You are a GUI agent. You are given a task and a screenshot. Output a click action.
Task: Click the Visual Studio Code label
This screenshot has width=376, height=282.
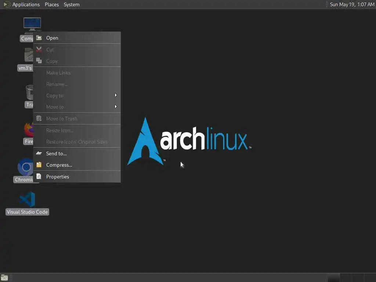[27, 212]
